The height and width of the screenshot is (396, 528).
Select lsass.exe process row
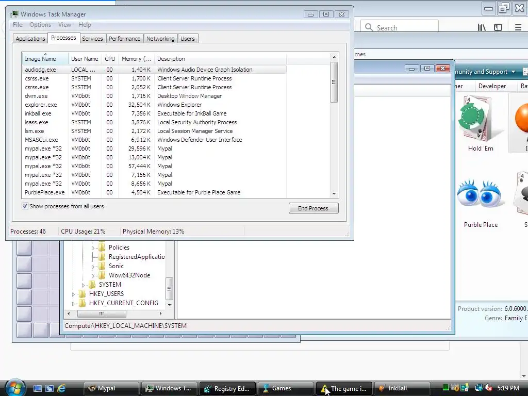point(154,122)
